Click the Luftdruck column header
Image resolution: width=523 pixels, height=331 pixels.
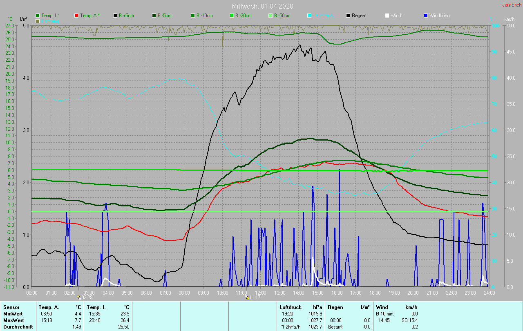290,307
